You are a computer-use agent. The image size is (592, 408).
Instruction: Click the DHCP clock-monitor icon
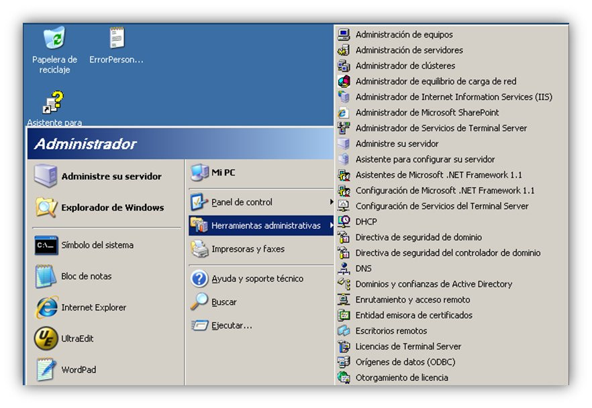(x=344, y=221)
